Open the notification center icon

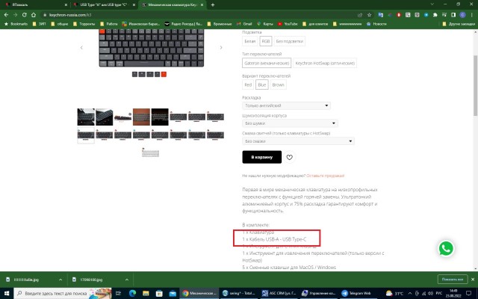468,293
